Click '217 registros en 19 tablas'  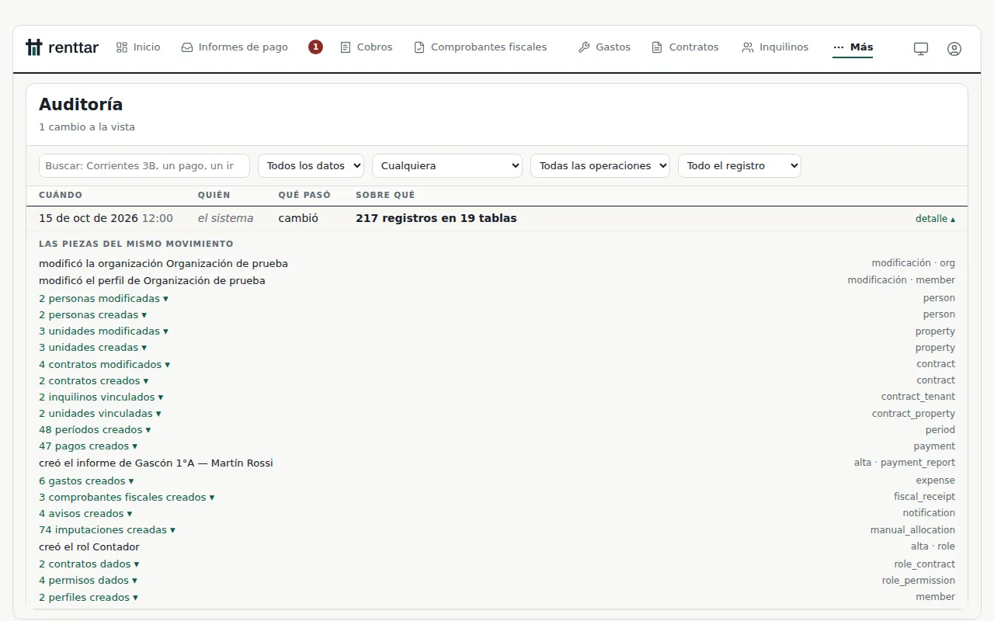tap(436, 219)
